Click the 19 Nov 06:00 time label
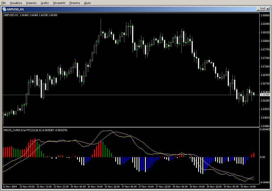 231,187
